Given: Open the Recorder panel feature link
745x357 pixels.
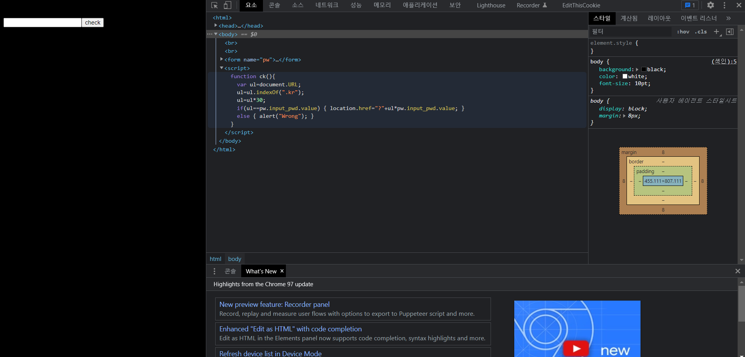Looking at the screenshot, I should 274,304.
